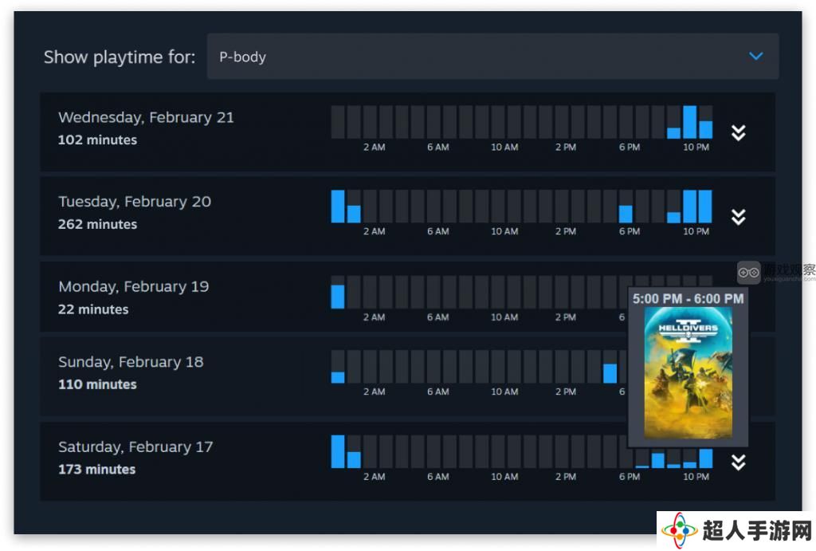Select Saturday's 8 PM playtime bar

coord(657,460)
